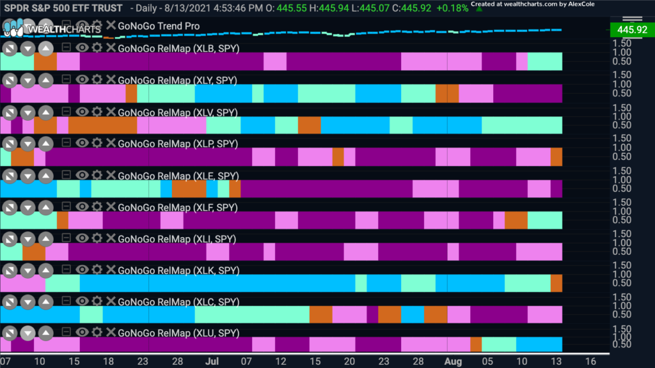Move RelMap XLY panel down
The width and height of the screenshot is (655, 368).
(x=28, y=80)
